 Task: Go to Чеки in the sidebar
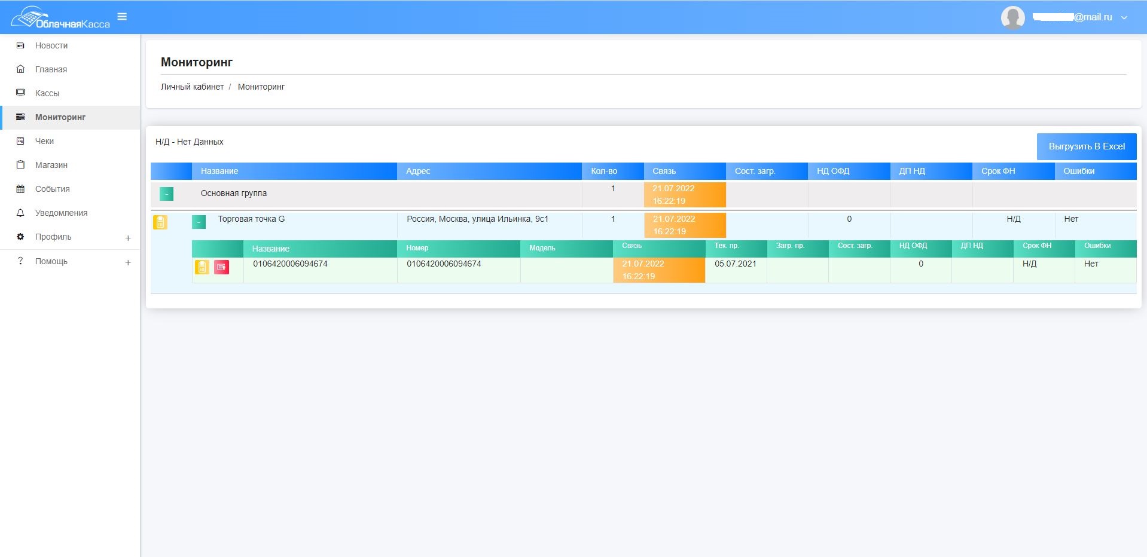click(x=44, y=141)
